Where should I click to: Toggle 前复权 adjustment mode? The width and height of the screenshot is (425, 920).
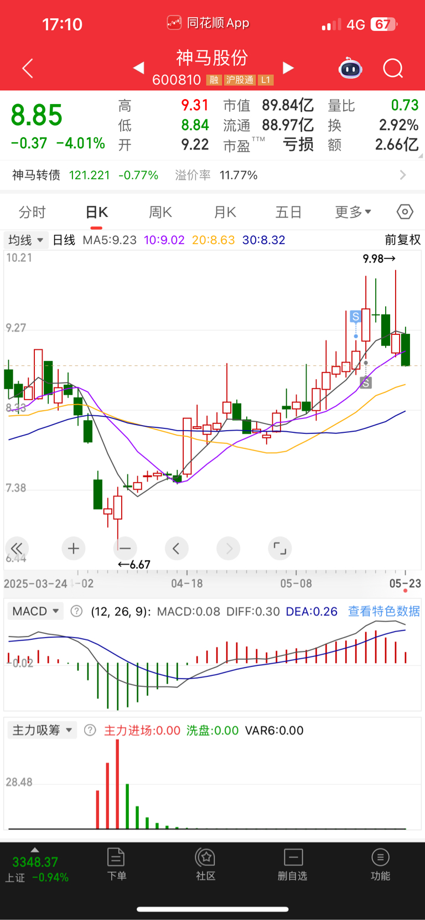(x=402, y=240)
